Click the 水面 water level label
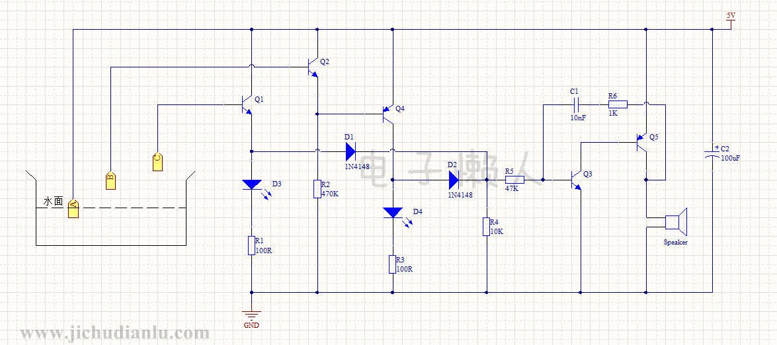Viewport: 777px width, 345px height. 54,202
